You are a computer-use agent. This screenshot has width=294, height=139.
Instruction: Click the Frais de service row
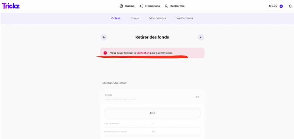(x=152, y=123)
